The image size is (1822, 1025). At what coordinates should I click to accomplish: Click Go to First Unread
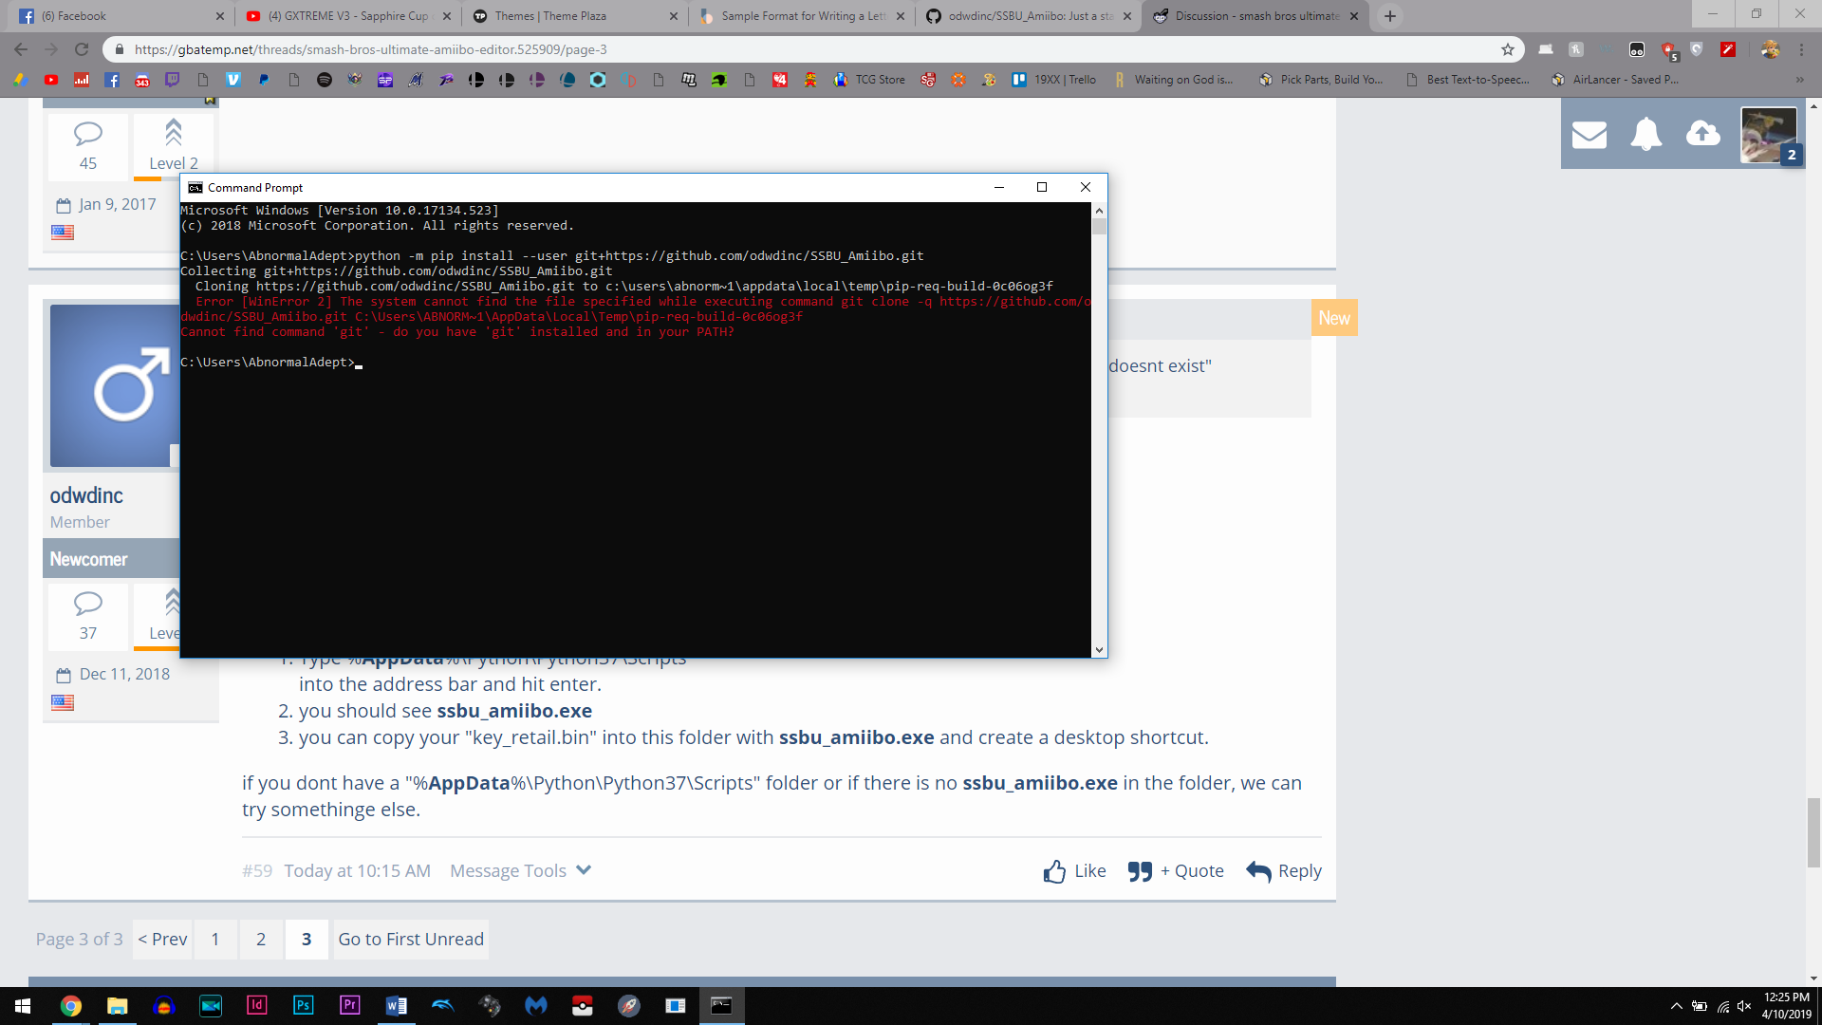[411, 940]
